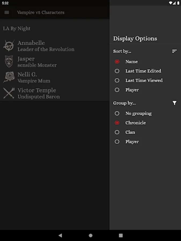Sort characters by Player

117,90
